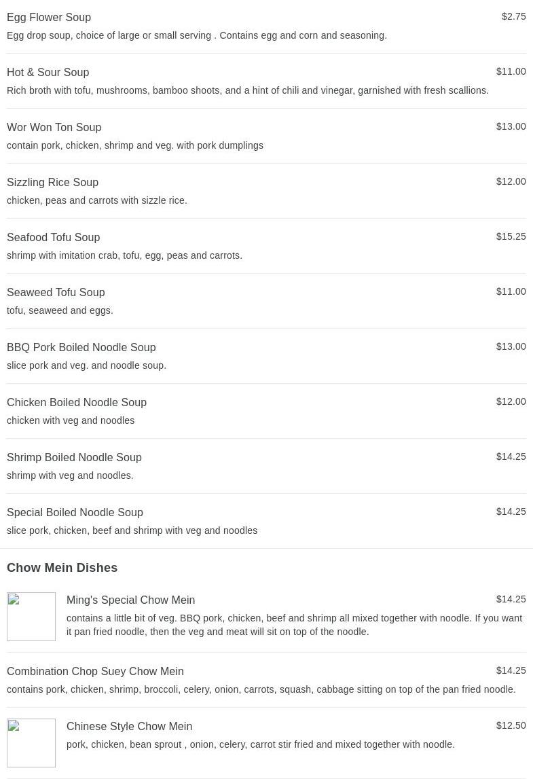This screenshot has height=779, width=533.
Task: Open Ming's Special Chow Mein thumbnail image
Action: [31, 617]
